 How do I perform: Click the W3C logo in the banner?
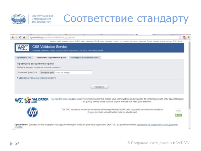click(22, 48)
